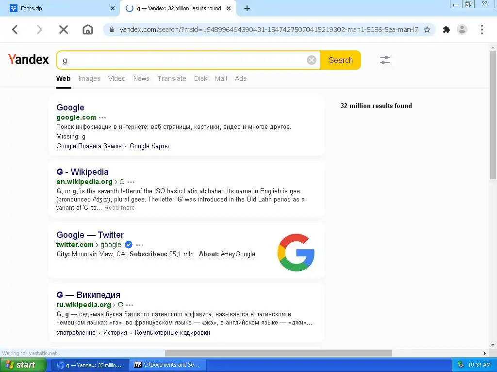Open the en.wikipedia.org URL link

(84, 182)
